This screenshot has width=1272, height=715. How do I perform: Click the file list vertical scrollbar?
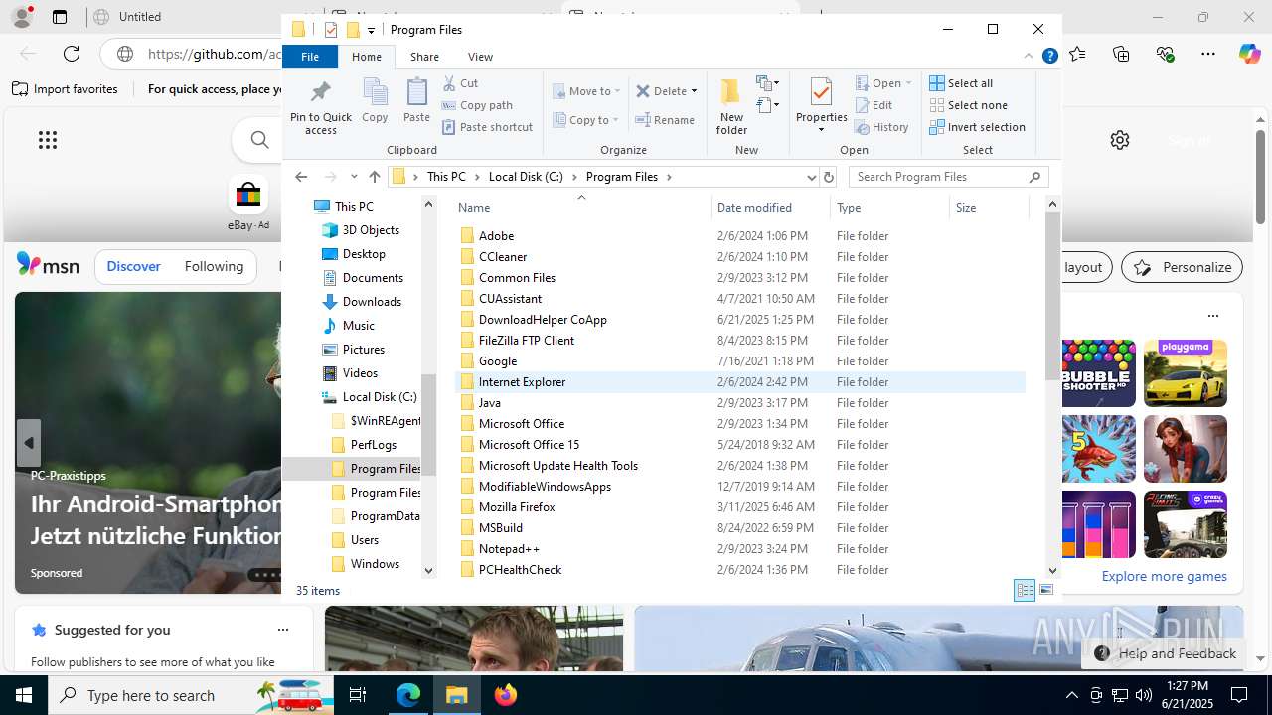[x=1053, y=296]
